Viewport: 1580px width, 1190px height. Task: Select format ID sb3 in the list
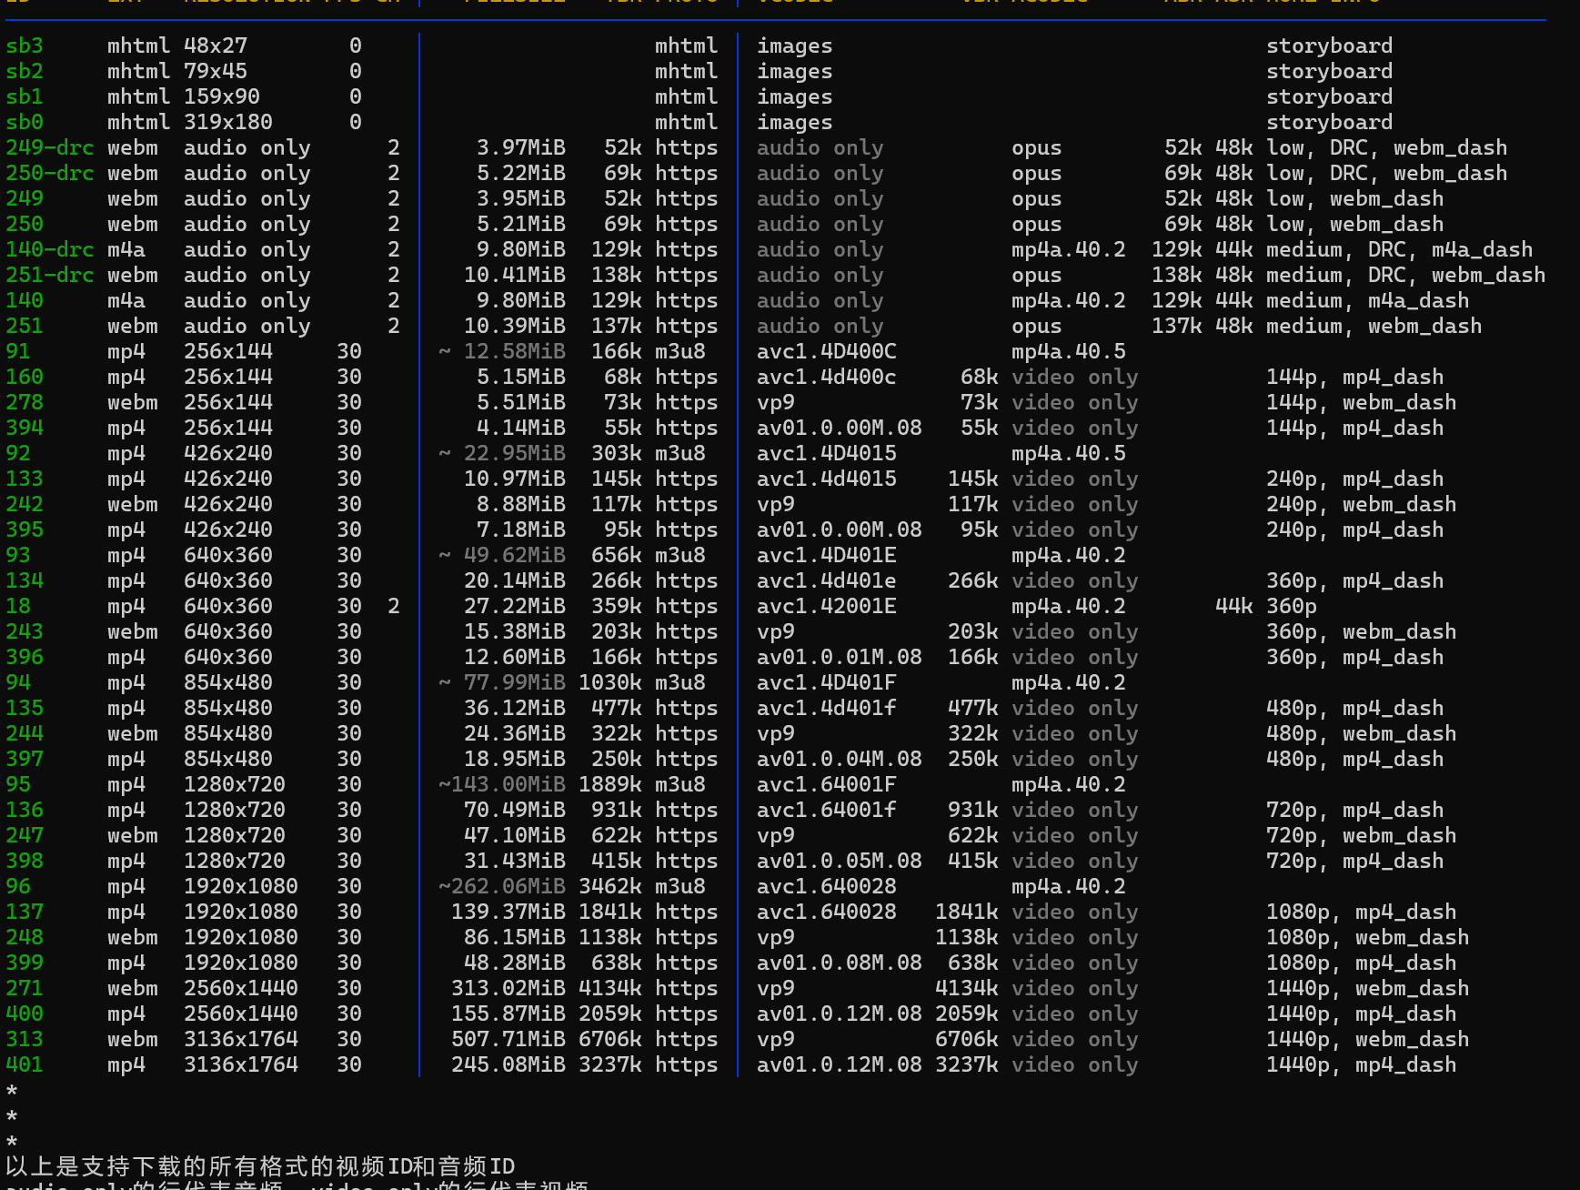tap(25, 45)
